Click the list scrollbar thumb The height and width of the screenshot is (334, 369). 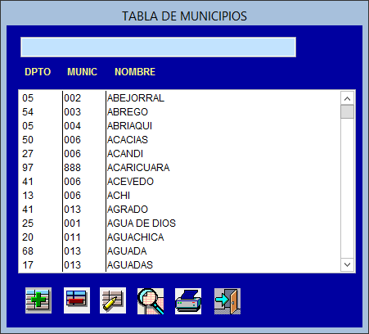tap(347, 112)
